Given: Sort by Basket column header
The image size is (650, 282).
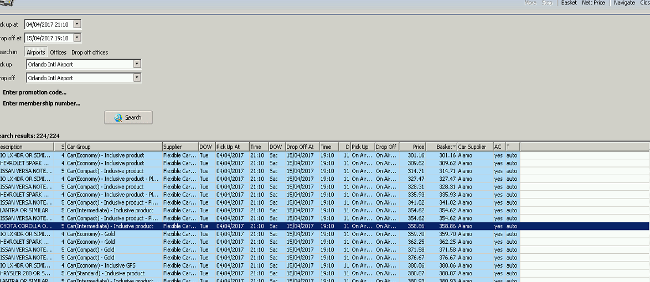Looking at the screenshot, I should click(441, 147).
